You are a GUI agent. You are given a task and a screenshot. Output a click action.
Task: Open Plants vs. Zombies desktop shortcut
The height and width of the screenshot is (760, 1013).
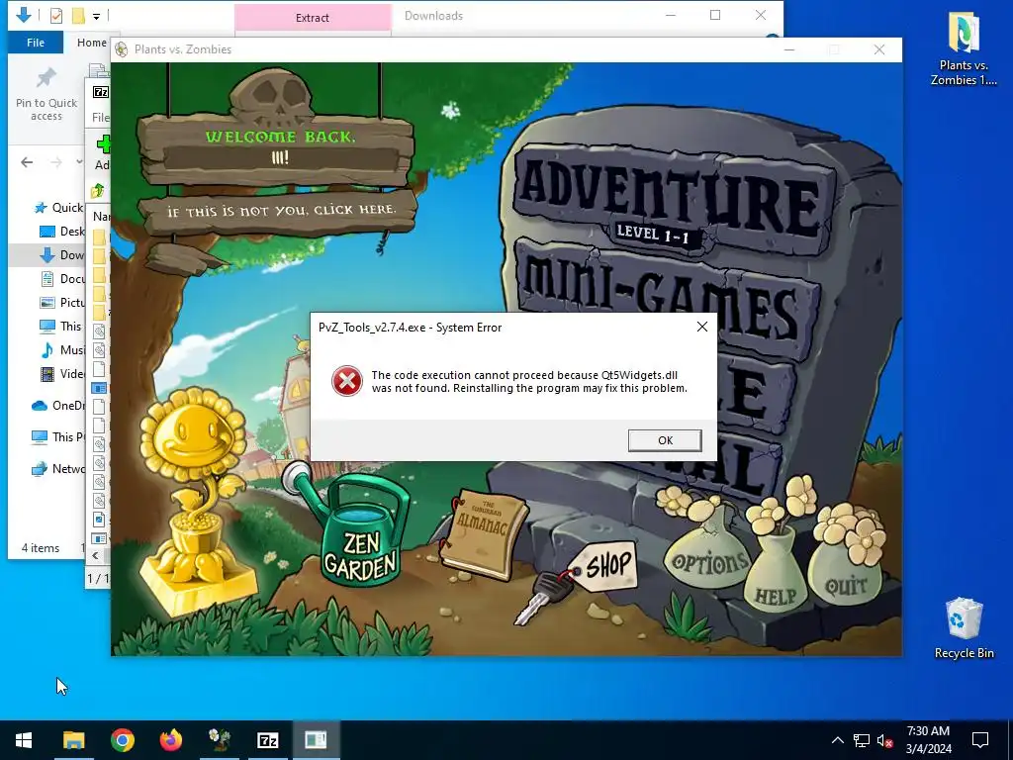(x=964, y=49)
